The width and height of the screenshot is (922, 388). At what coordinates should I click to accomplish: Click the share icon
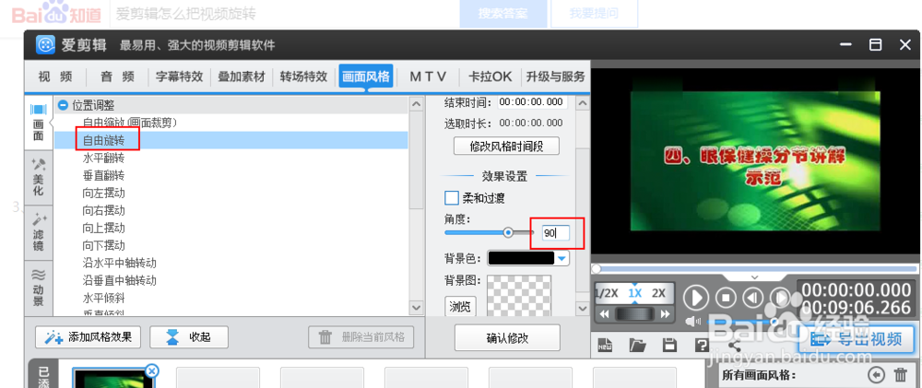click(x=734, y=345)
